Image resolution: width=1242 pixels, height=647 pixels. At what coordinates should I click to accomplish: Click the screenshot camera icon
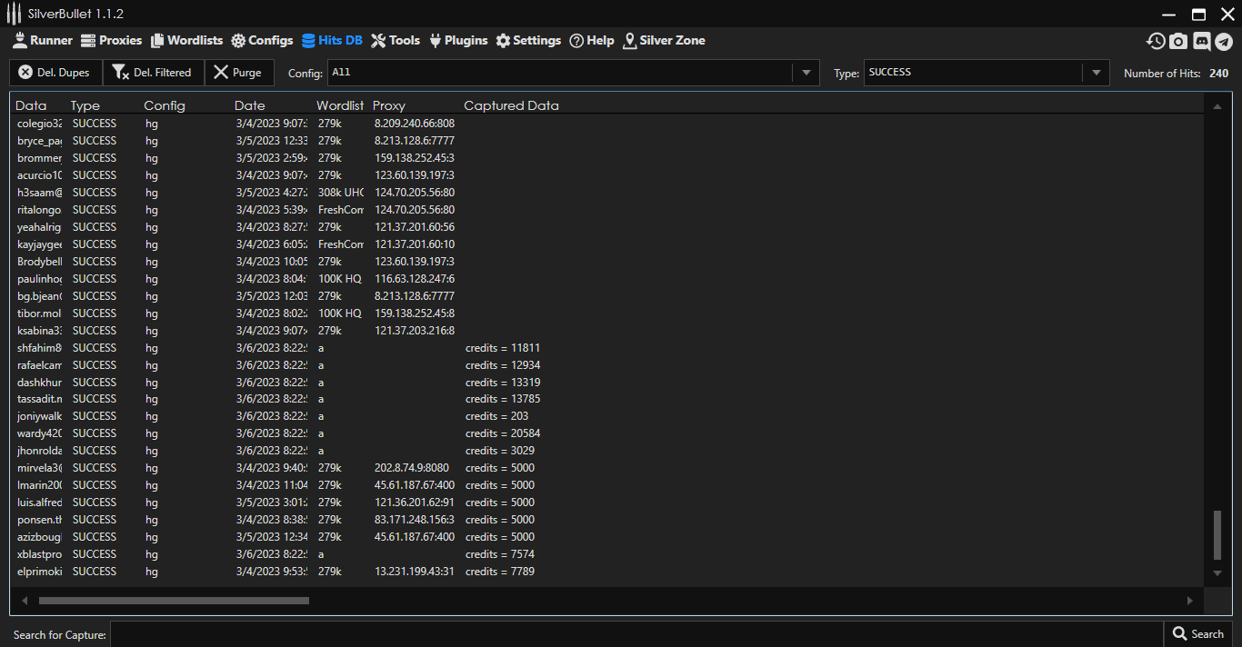point(1178,41)
